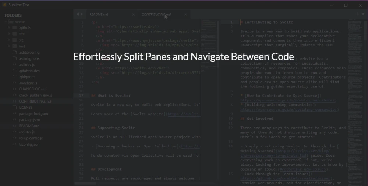This screenshot has width=368, height=186.
Task: Place cursor on '## Supporting Svelte' heading
Action: click(113, 128)
